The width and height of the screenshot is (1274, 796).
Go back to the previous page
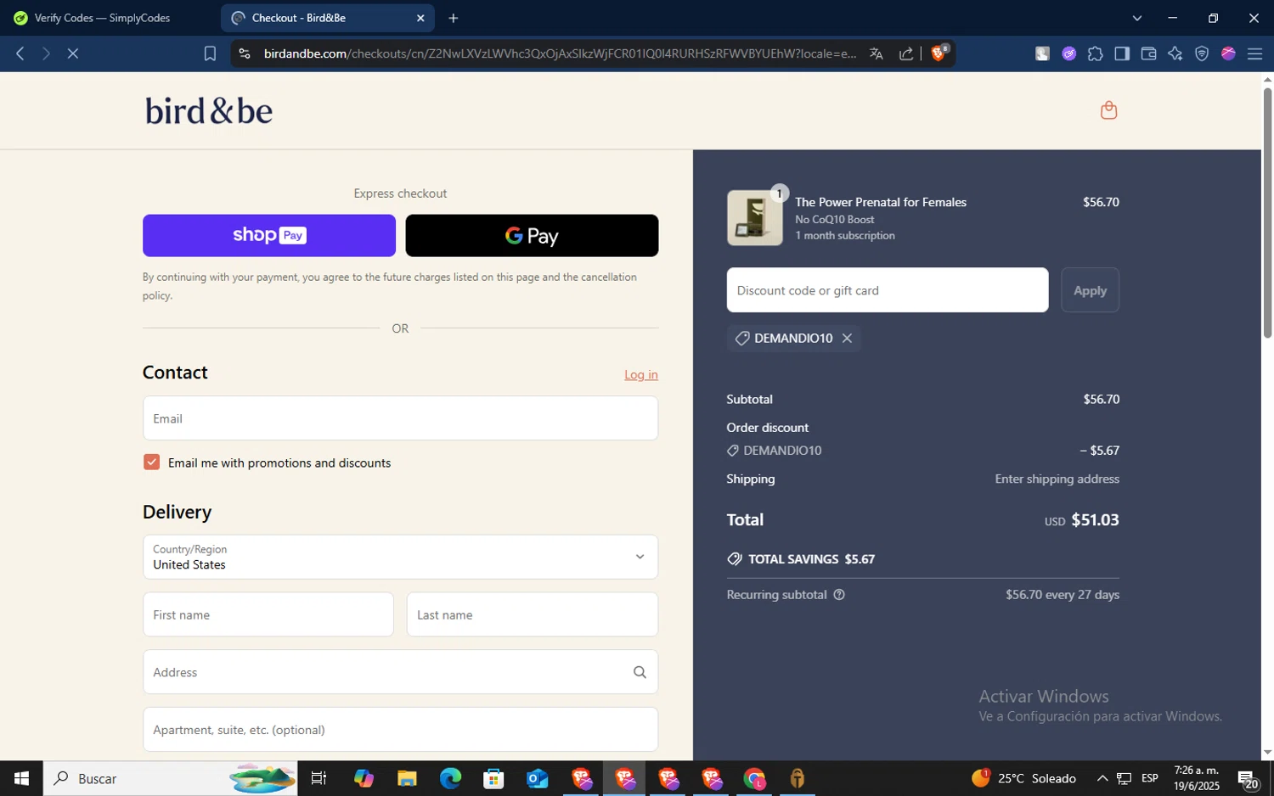(20, 53)
